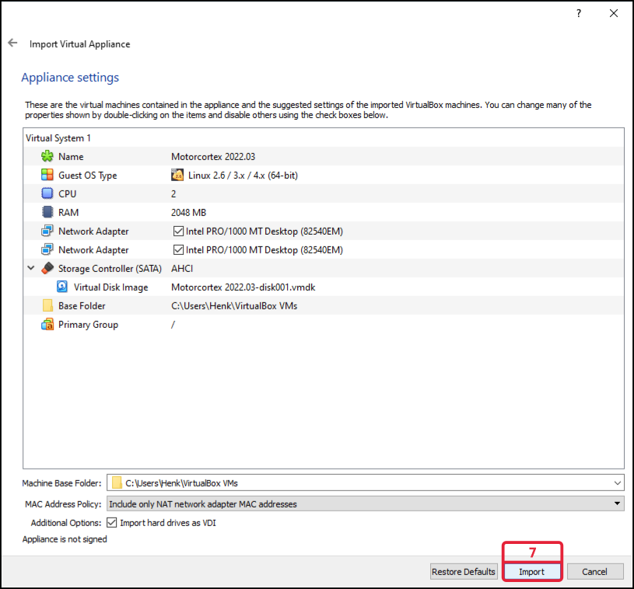
Task: Click the CPU row label
Action: 67,194
